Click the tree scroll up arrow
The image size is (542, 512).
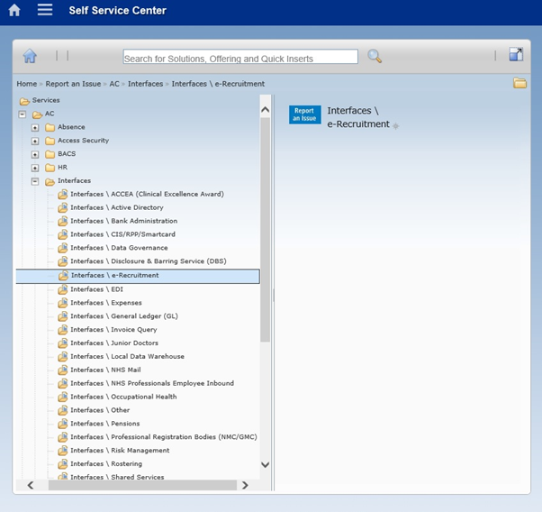pyautogui.click(x=265, y=110)
